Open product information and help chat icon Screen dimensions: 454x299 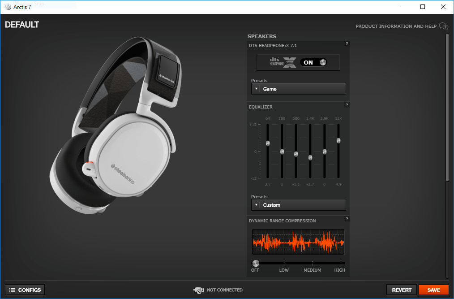click(x=443, y=26)
